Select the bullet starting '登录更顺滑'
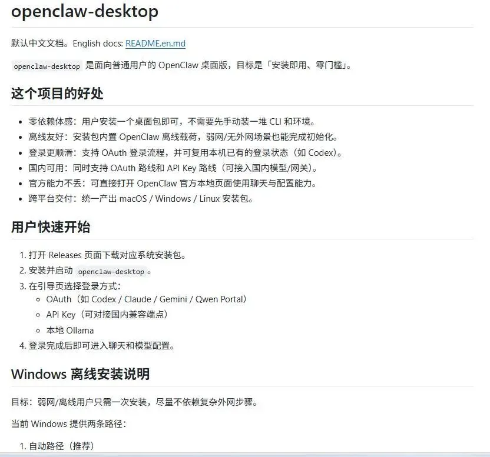 tap(186, 153)
